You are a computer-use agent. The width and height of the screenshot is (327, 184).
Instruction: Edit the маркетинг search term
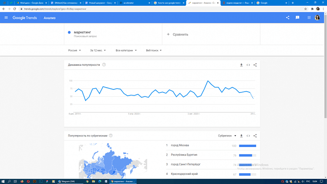pos(82,32)
